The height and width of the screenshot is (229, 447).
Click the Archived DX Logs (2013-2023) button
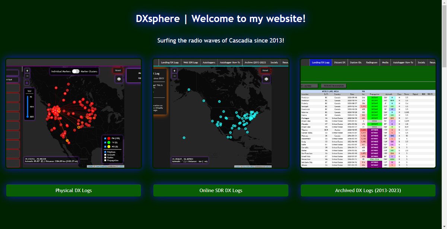[x=368, y=190]
